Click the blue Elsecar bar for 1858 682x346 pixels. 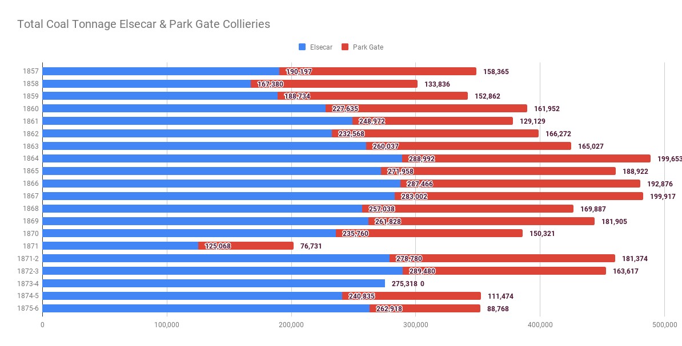pos(146,84)
